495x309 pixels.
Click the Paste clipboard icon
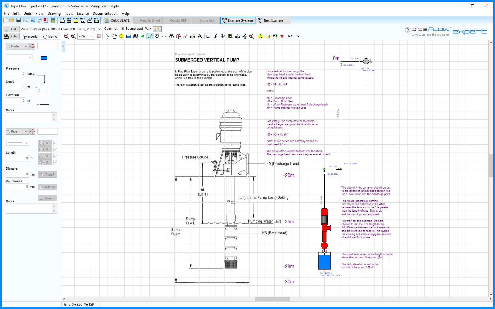pyautogui.click(x=230, y=36)
